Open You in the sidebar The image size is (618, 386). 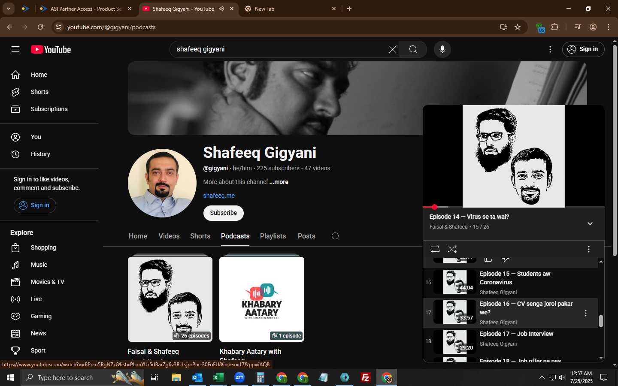tap(49, 137)
